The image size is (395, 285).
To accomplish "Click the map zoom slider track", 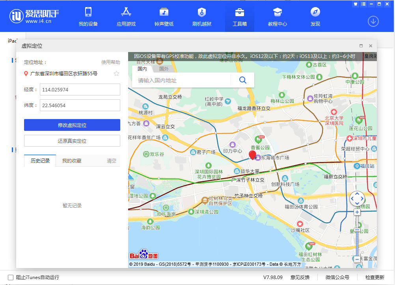I will tap(357, 242).
